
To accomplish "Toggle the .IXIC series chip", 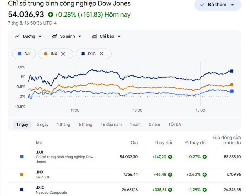I will point(94,54).
